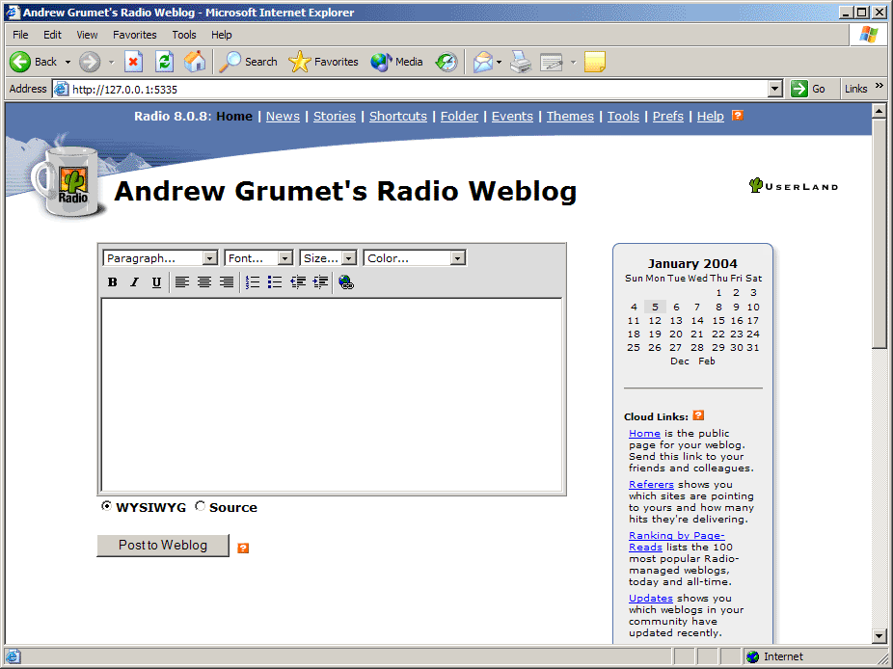Open help icon next to navigation Help link
Viewport: 893px width, 669px height.
[x=738, y=116]
